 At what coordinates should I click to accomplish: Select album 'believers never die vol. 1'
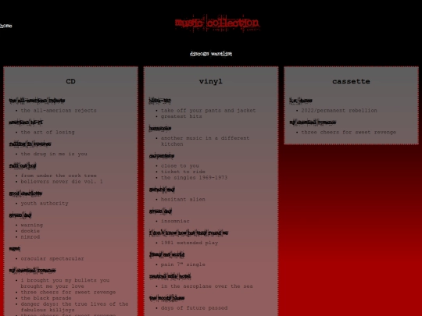tap(62, 182)
